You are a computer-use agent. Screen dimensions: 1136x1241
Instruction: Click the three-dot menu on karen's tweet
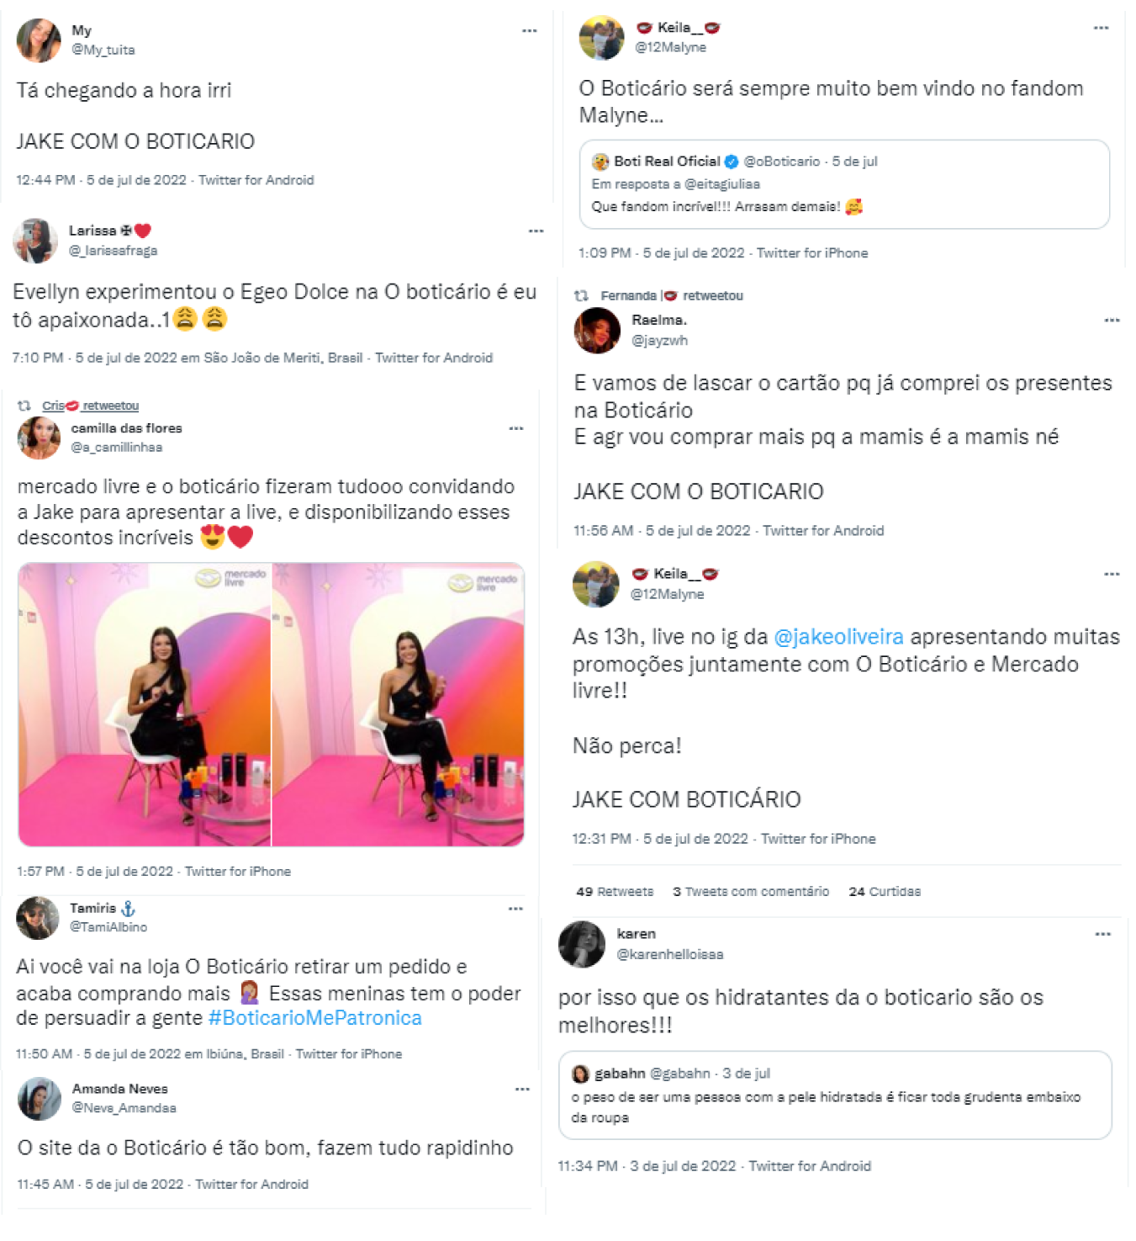click(x=1103, y=934)
